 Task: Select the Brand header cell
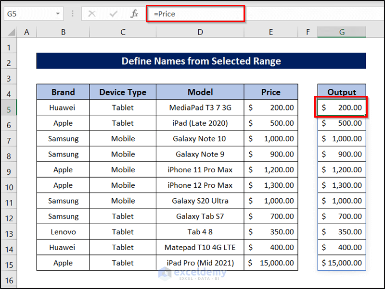click(x=63, y=92)
